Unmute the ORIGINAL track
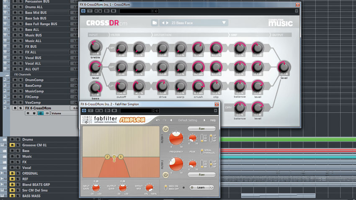The height and width of the screenshot is (200, 356). (x=12, y=173)
